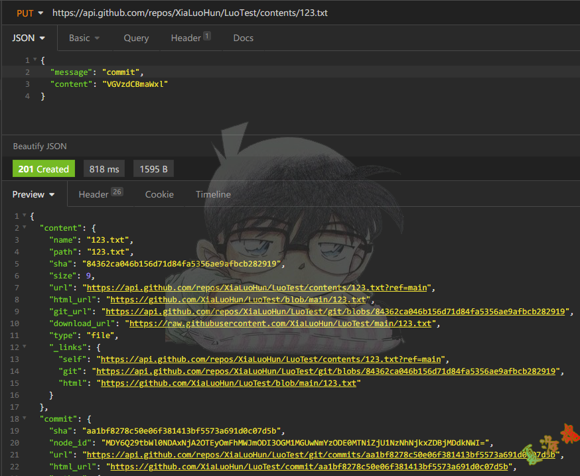Collapse request body at line 1 fold arrow
580x476 pixels.
pos(35,60)
